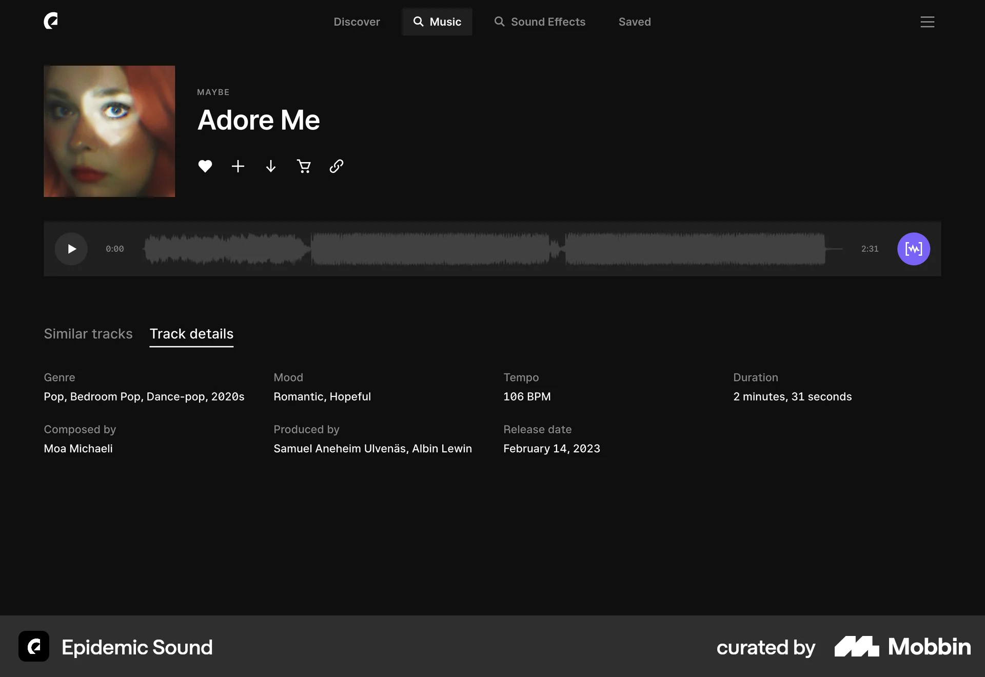Like the track Adore Me

(x=205, y=166)
